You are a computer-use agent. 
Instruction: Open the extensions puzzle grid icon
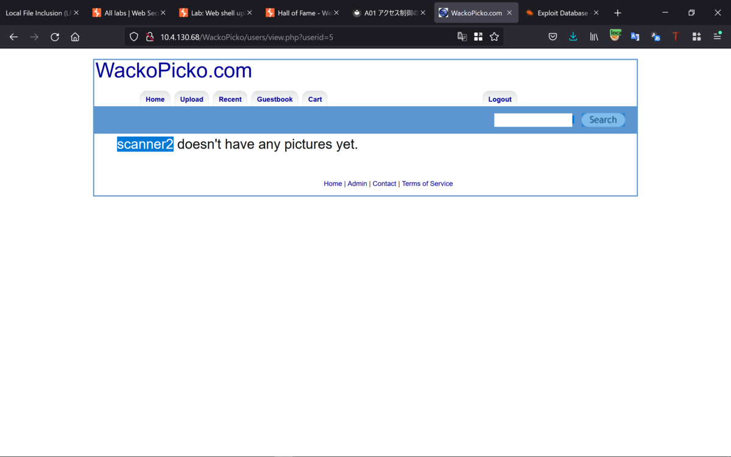click(x=696, y=37)
